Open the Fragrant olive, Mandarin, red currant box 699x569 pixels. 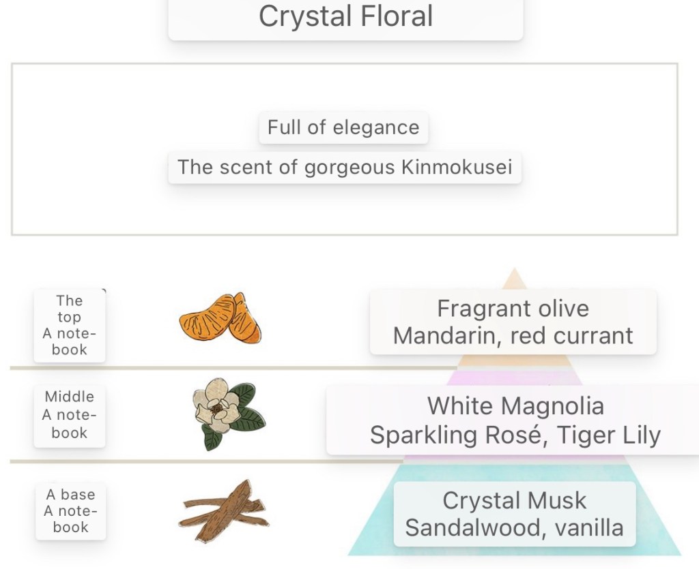tap(513, 322)
